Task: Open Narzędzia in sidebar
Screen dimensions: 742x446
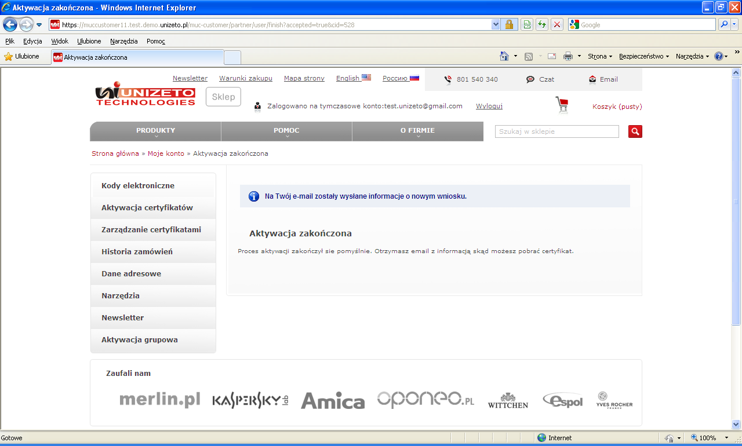Action: 153,296
